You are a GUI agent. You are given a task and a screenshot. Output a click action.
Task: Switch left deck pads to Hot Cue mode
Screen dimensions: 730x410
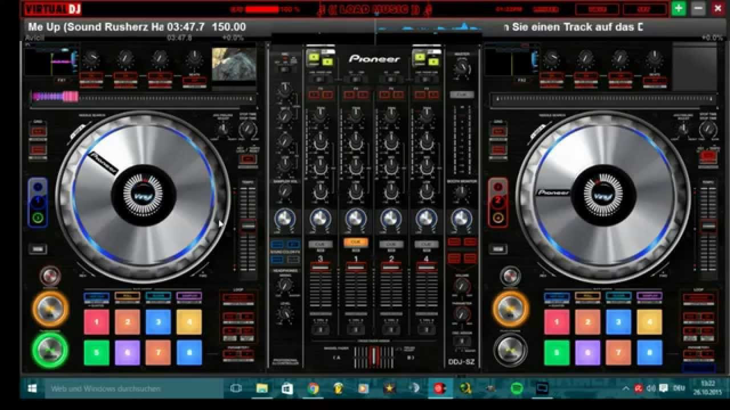tap(96, 296)
